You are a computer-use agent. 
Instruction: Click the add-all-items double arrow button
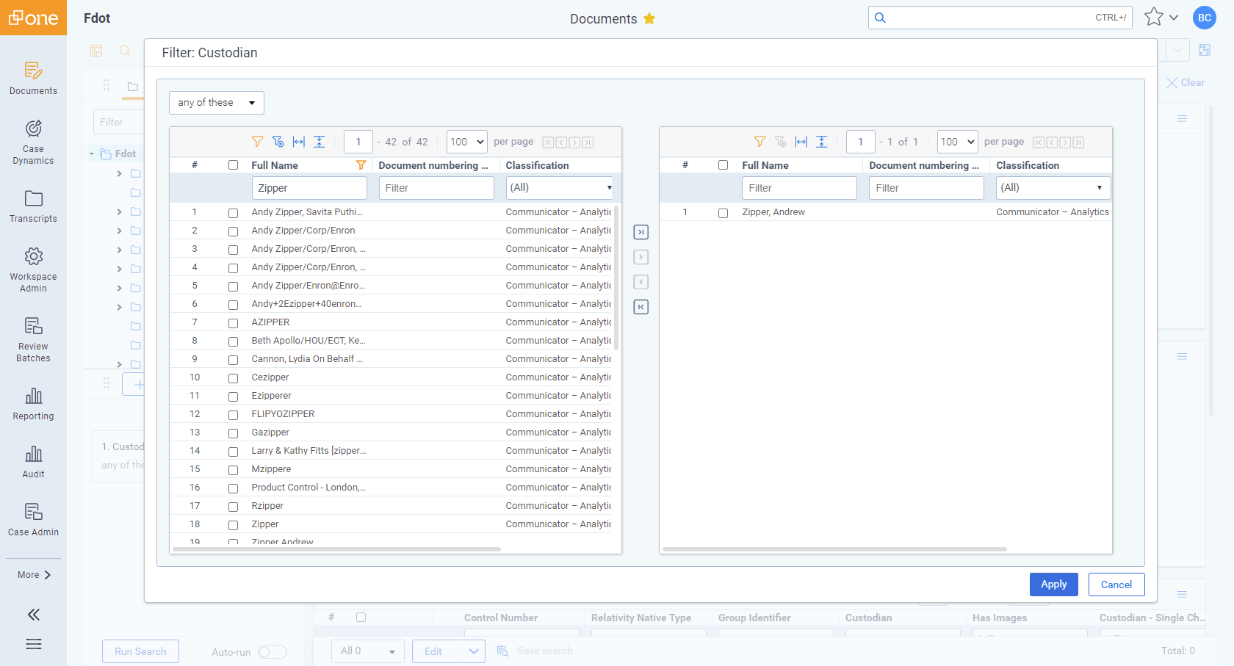(641, 232)
